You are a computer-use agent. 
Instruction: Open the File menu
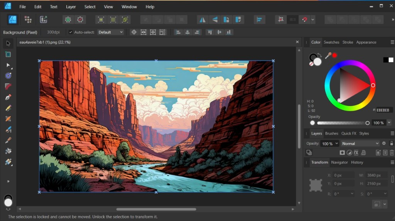click(22, 7)
